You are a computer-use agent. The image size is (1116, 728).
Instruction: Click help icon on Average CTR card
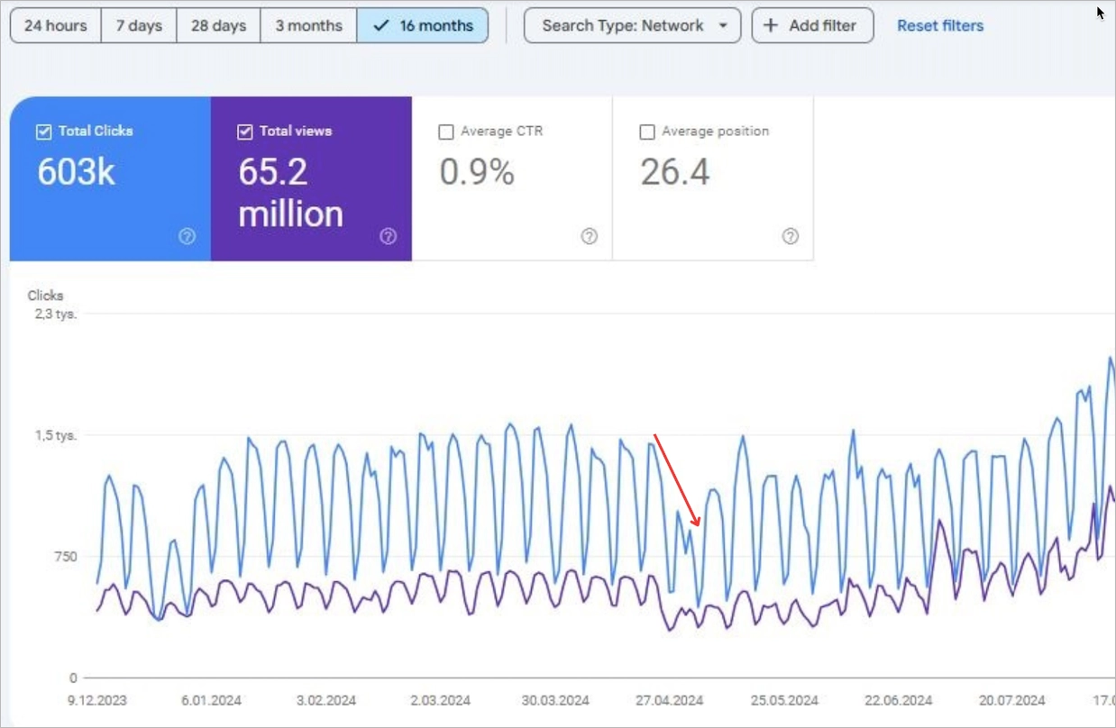tap(589, 236)
